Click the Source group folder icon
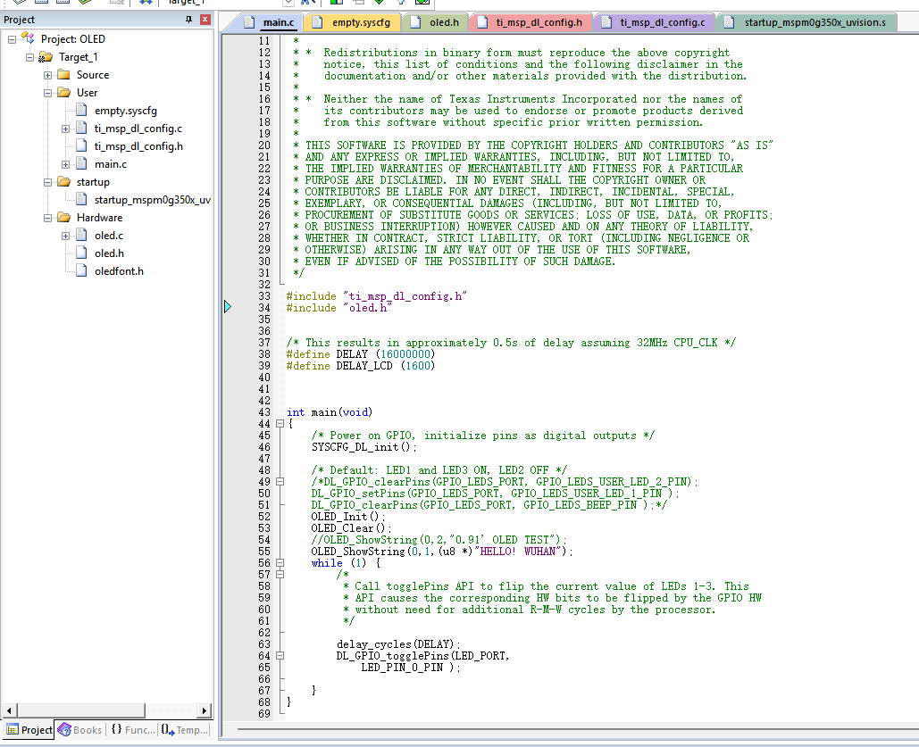919x747 pixels. click(63, 75)
